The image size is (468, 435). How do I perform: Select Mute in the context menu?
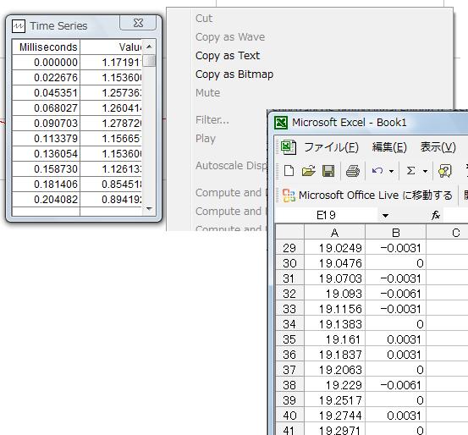tap(207, 93)
